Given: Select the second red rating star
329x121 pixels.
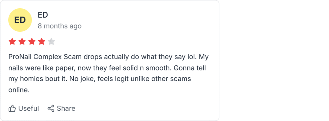Looking at the screenshot, I should tap(22, 42).
